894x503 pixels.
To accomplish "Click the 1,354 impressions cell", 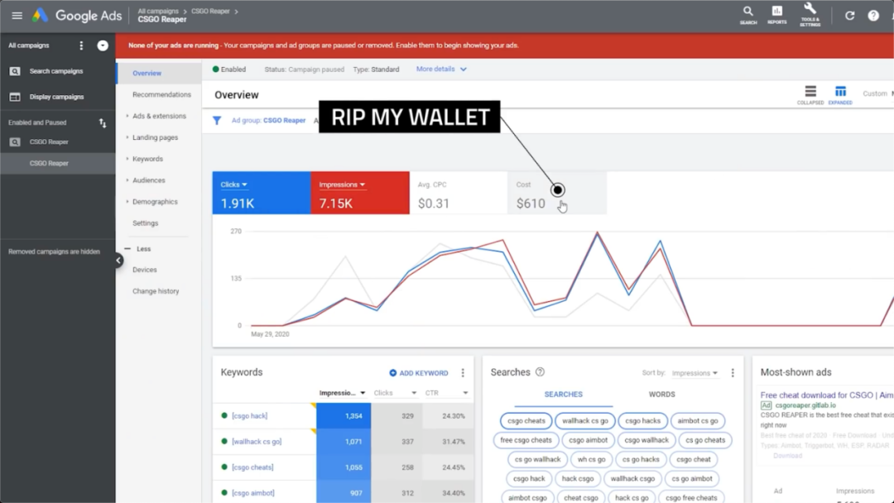I will tap(344, 416).
